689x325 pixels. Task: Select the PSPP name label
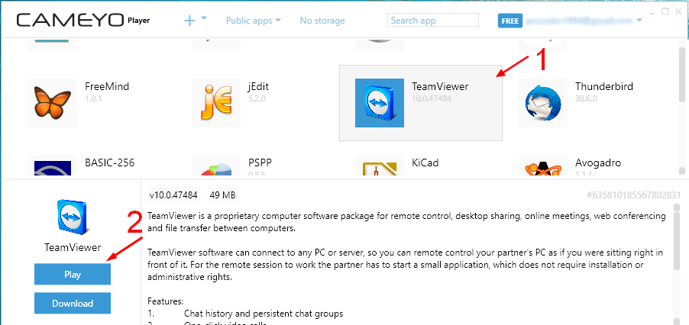pyautogui.click(x=260, y=162)
